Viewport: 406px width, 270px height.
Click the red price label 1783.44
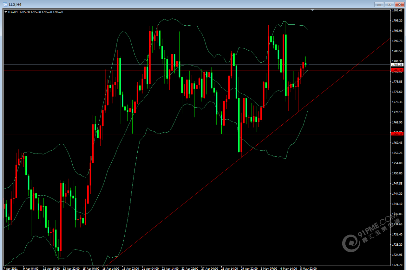click(x=397, y=70)
